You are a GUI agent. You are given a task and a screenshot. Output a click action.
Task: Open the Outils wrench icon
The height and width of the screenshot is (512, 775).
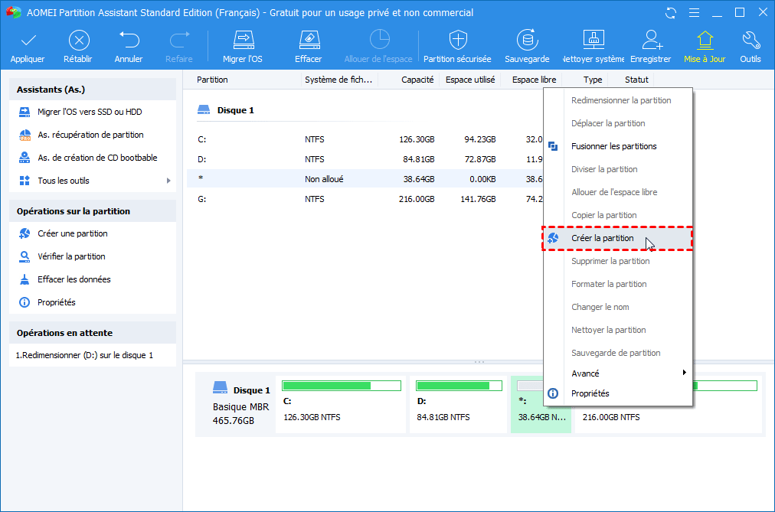(750, 40)
